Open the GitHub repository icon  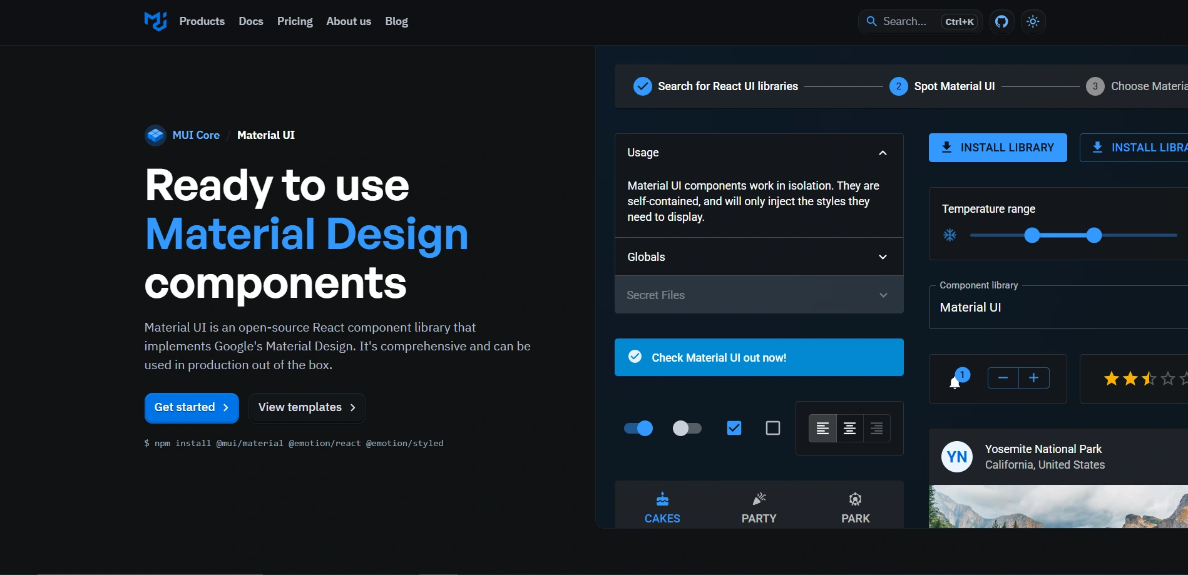pyautogui.click(x=1001, y=21)
